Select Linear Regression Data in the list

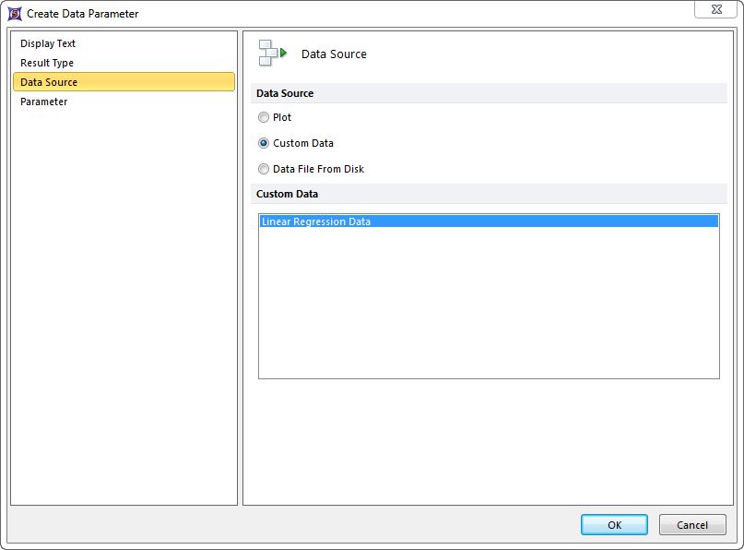point(316,221)
